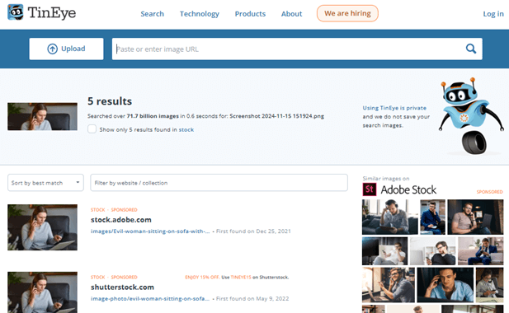509x313 pixels.
Task: Focus the Paste or enter image URL field
Action: 297,49
